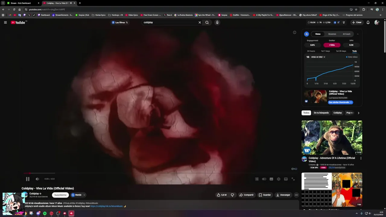Dislike the Viva La Vida video

pyautogui.click(x=233, y=195)
